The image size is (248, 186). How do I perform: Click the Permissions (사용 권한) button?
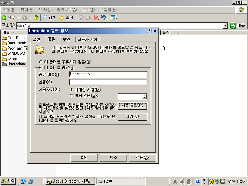[133, 105]
